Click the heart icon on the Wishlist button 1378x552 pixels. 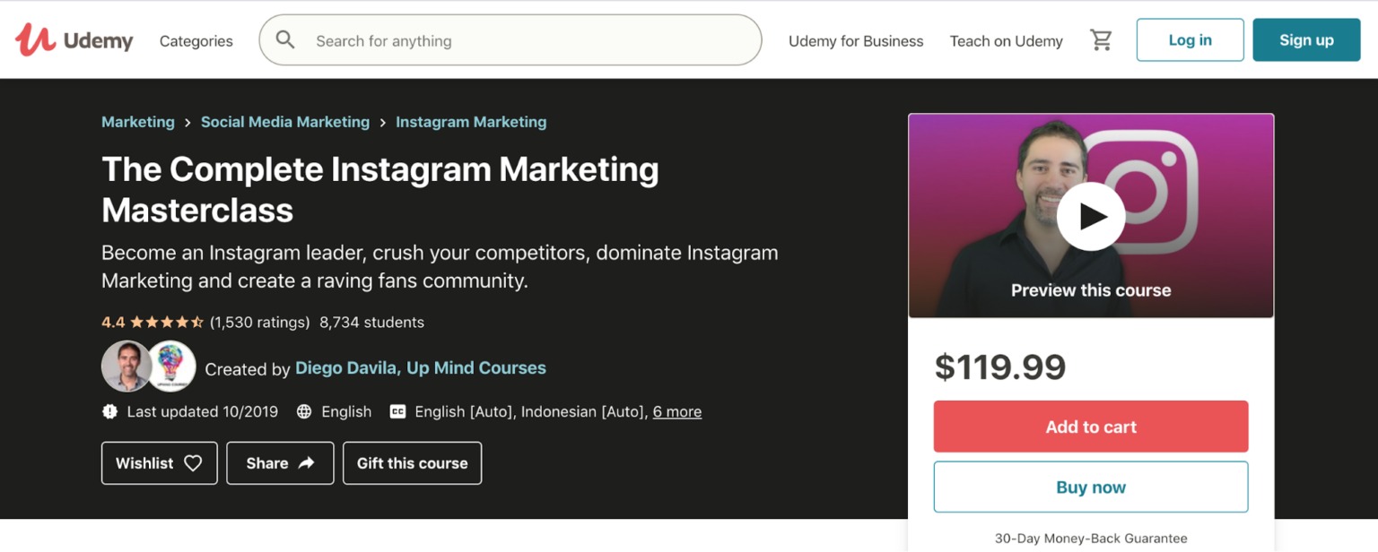pos(193,462)
